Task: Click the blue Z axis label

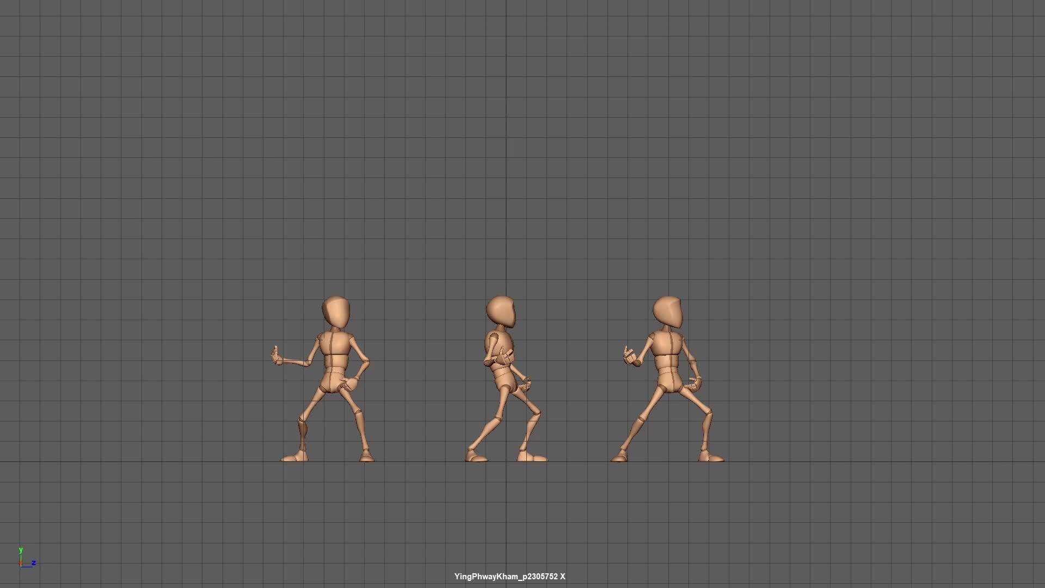Action: 34,562
